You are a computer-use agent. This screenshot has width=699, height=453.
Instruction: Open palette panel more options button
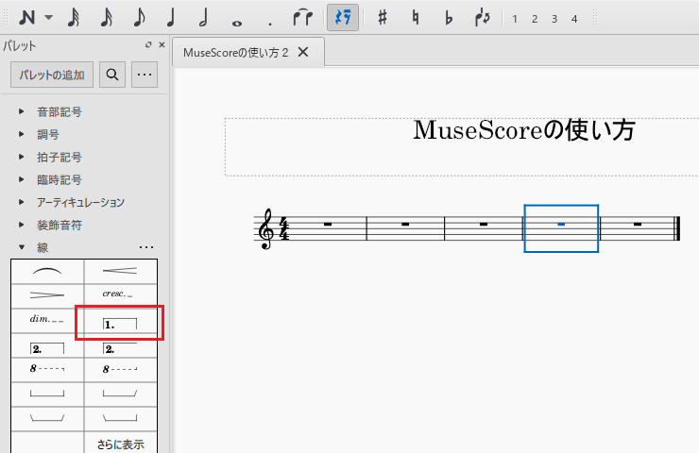pos(145,75)
